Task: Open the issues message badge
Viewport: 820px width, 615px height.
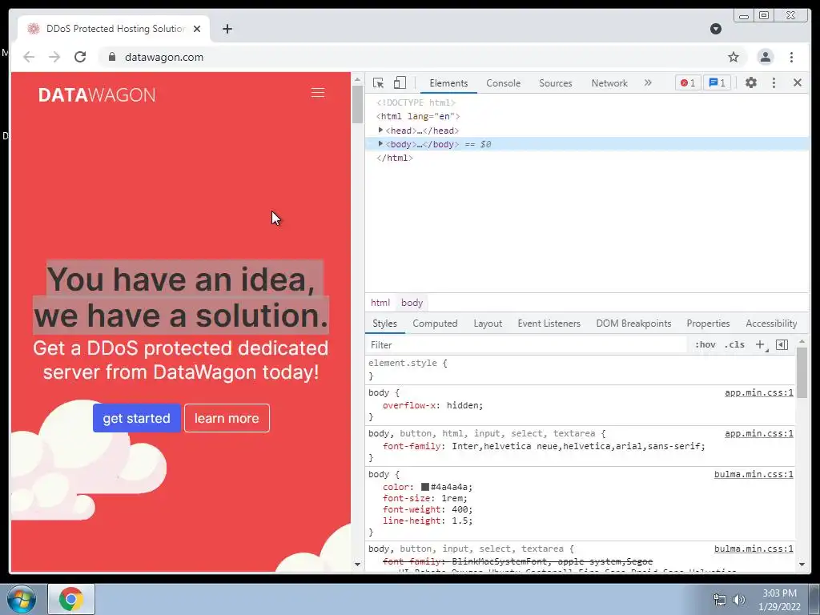Action: [717, 82]
